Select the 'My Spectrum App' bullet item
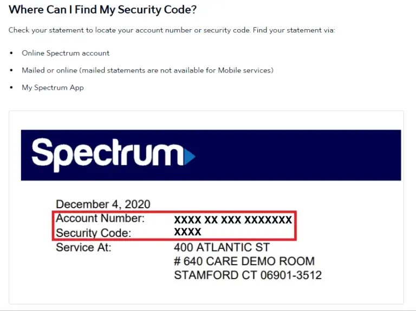Viewport: 416px width, 311px height. 53,88
